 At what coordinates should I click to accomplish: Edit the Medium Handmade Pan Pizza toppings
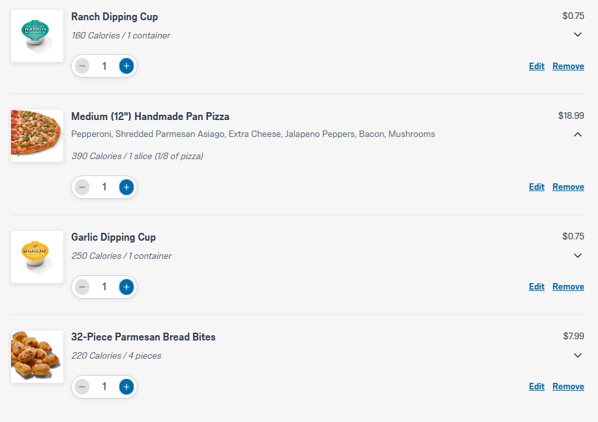[x=537, y=187]
